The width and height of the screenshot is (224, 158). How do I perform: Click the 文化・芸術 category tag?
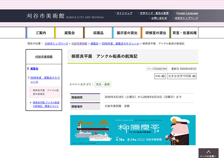(x=103, y=84)
